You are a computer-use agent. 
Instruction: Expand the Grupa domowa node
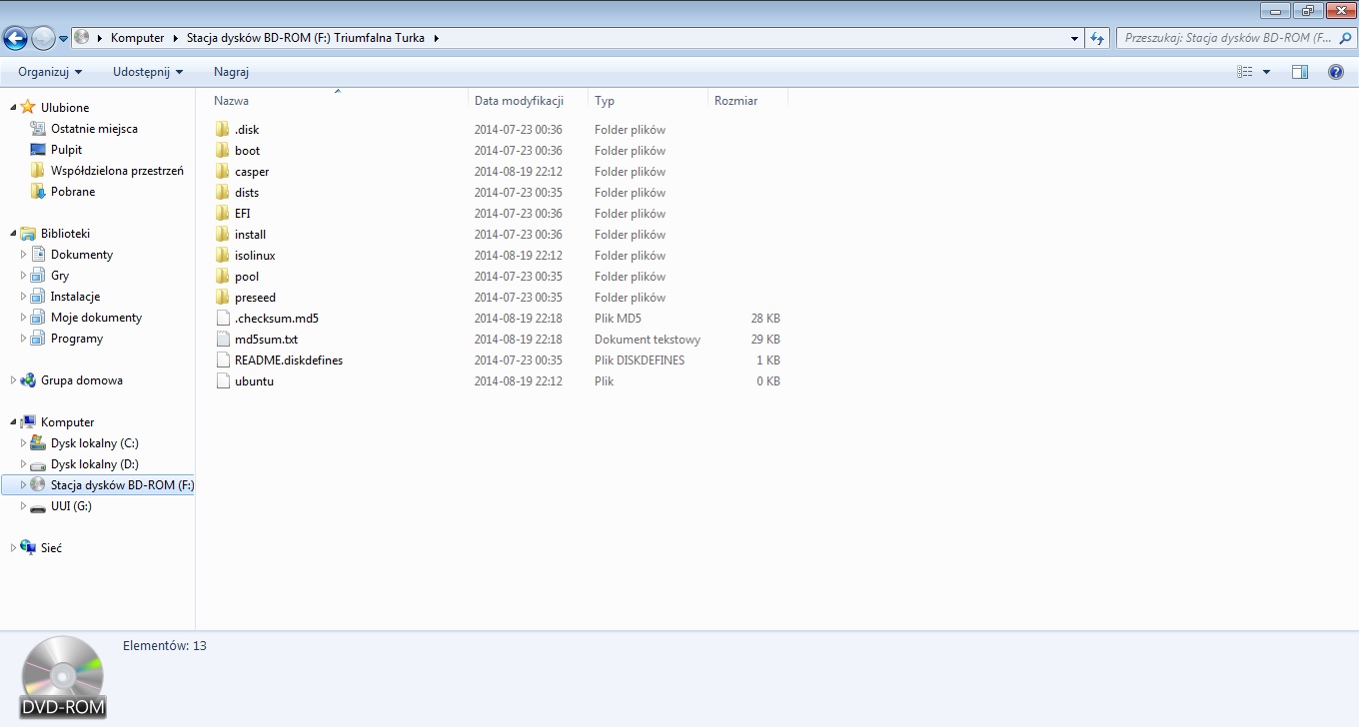[13, 380]
